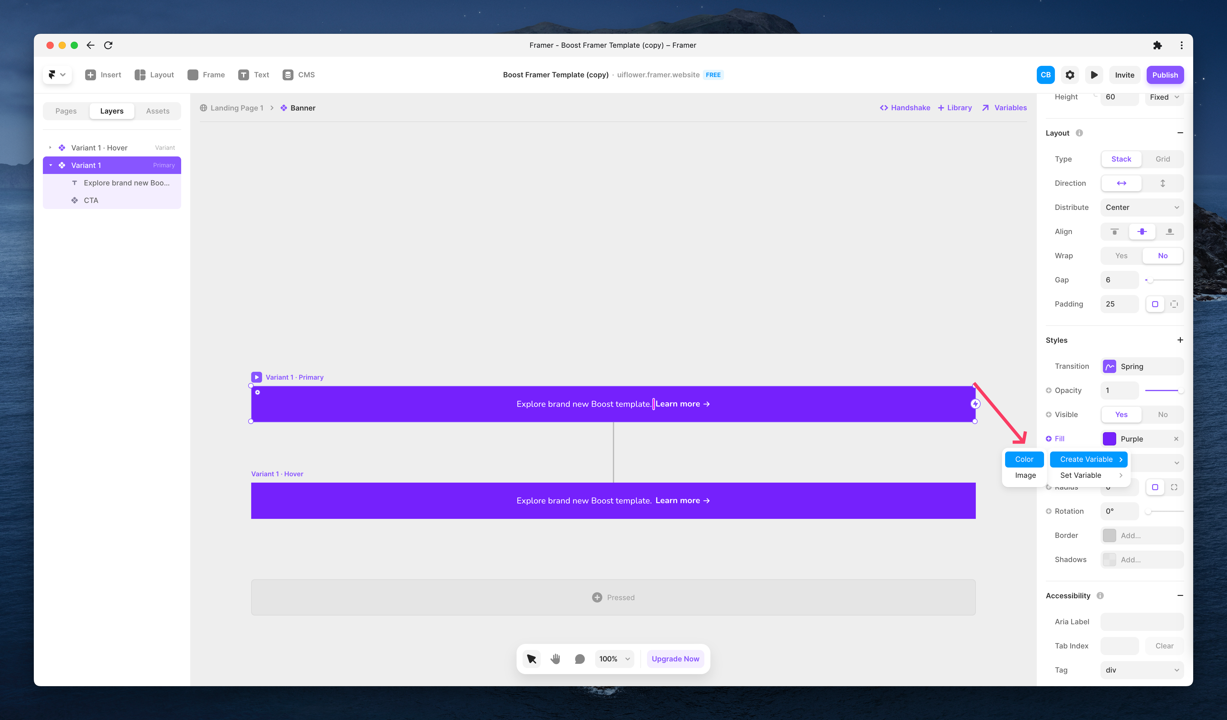Select the arrow pointer tool
The height and width of the screenshot is (720, 1227).
[x=531, y=659]
